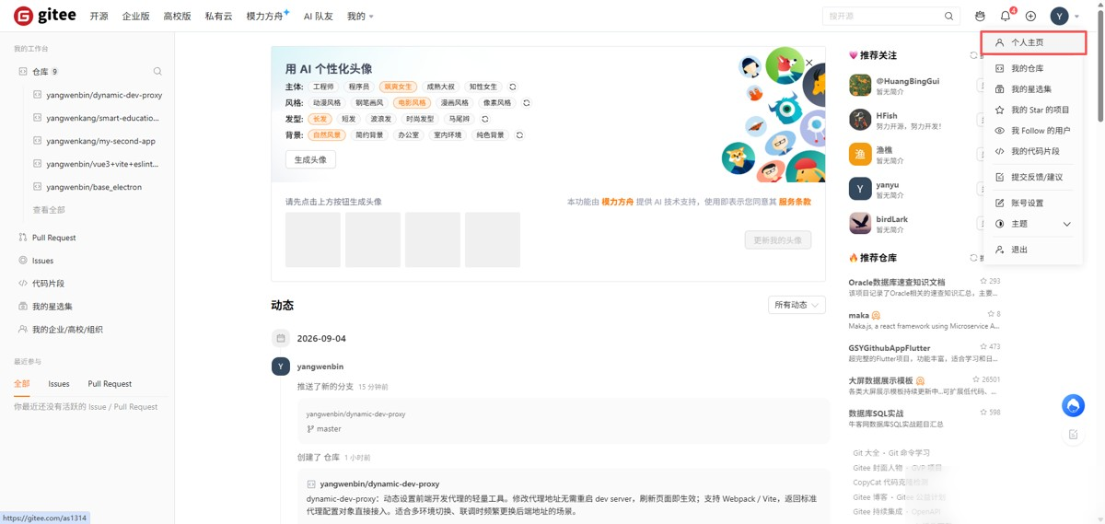Open 我的仓库 menu entry
Image resolution: width=1105 pixels, height=524 pixels.
1032,68
